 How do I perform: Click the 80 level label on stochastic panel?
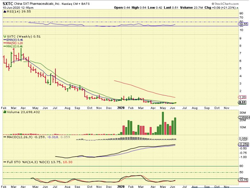(x=241, y=166)
